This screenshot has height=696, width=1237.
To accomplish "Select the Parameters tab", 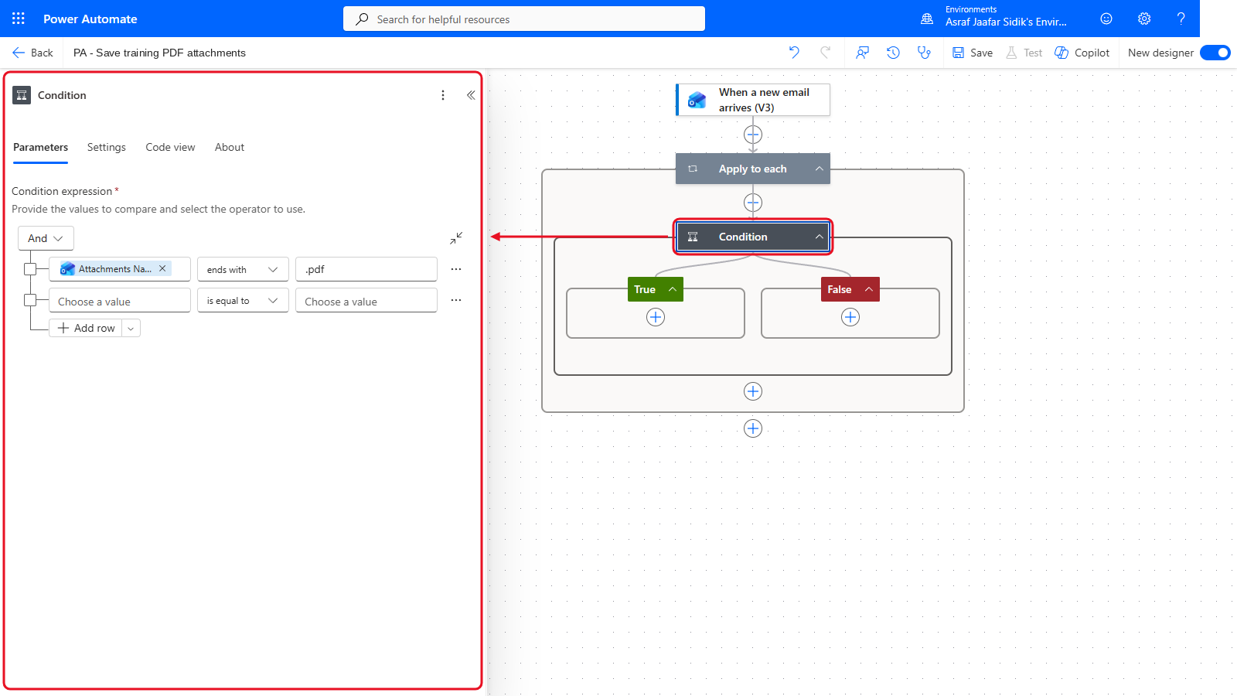I will (x=40, y=147).
